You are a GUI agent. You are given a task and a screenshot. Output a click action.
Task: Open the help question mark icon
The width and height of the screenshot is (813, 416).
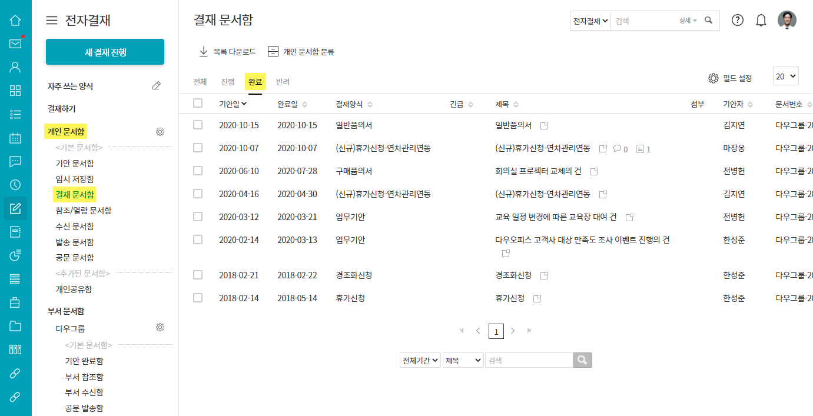[x=738, y=21]
